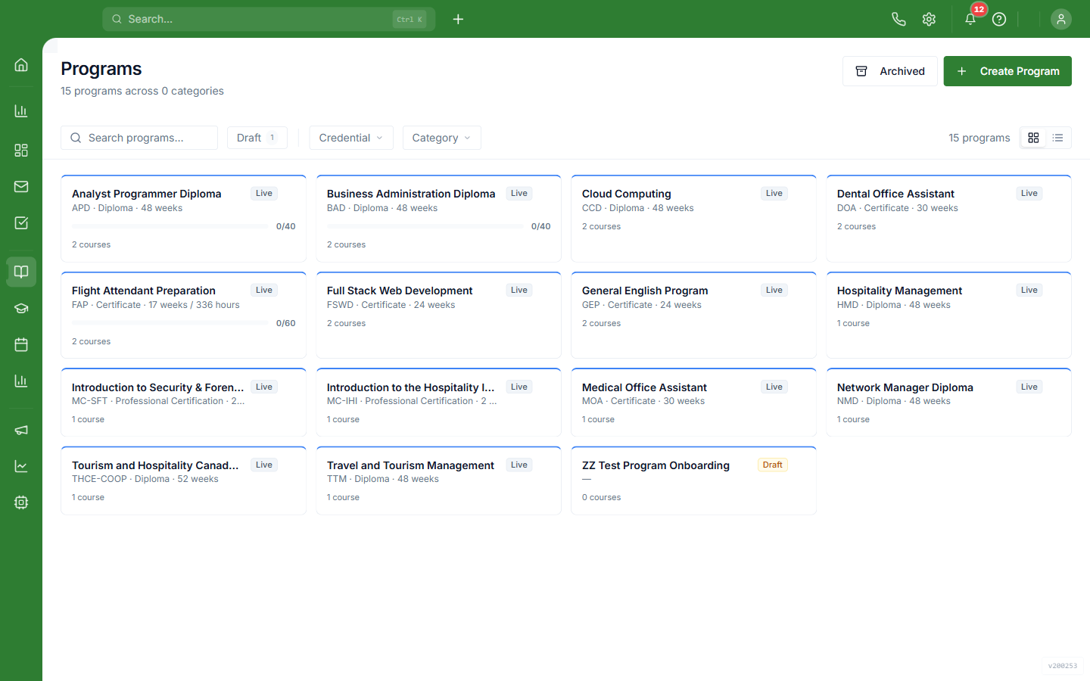Open the column chart reports sidebar icon
Image resolution: width=1090 pixels, height=681 pixels.
tap(21, 381)
